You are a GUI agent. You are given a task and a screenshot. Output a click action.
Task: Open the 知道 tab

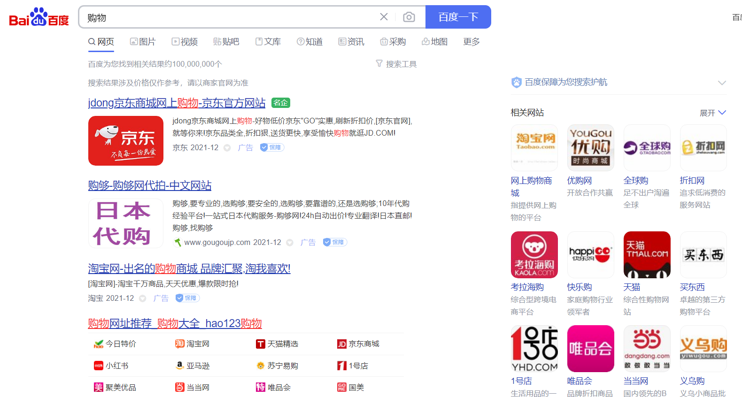pos(309,42)
